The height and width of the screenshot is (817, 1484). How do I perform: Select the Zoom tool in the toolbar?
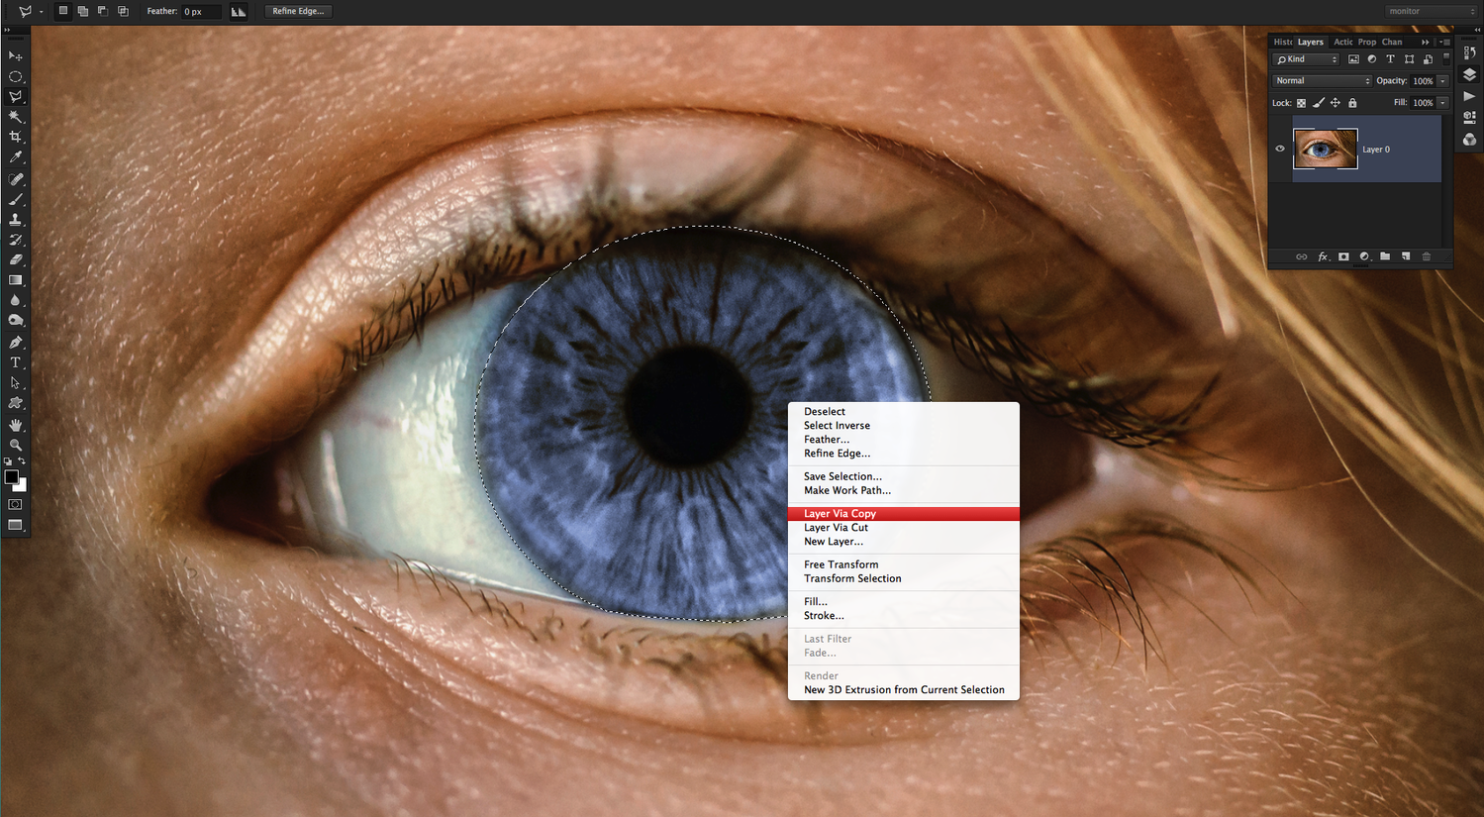pos(15,445)
